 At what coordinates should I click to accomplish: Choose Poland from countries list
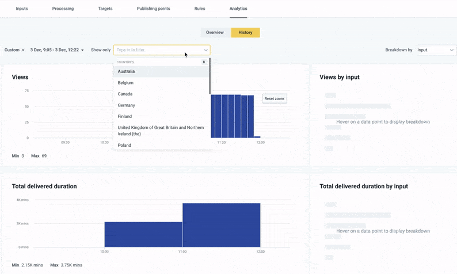(x=161, y=145)
